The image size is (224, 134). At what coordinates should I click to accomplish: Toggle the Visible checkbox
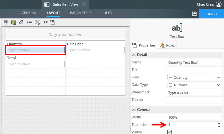pyautogui.click(x=170, y=132)
